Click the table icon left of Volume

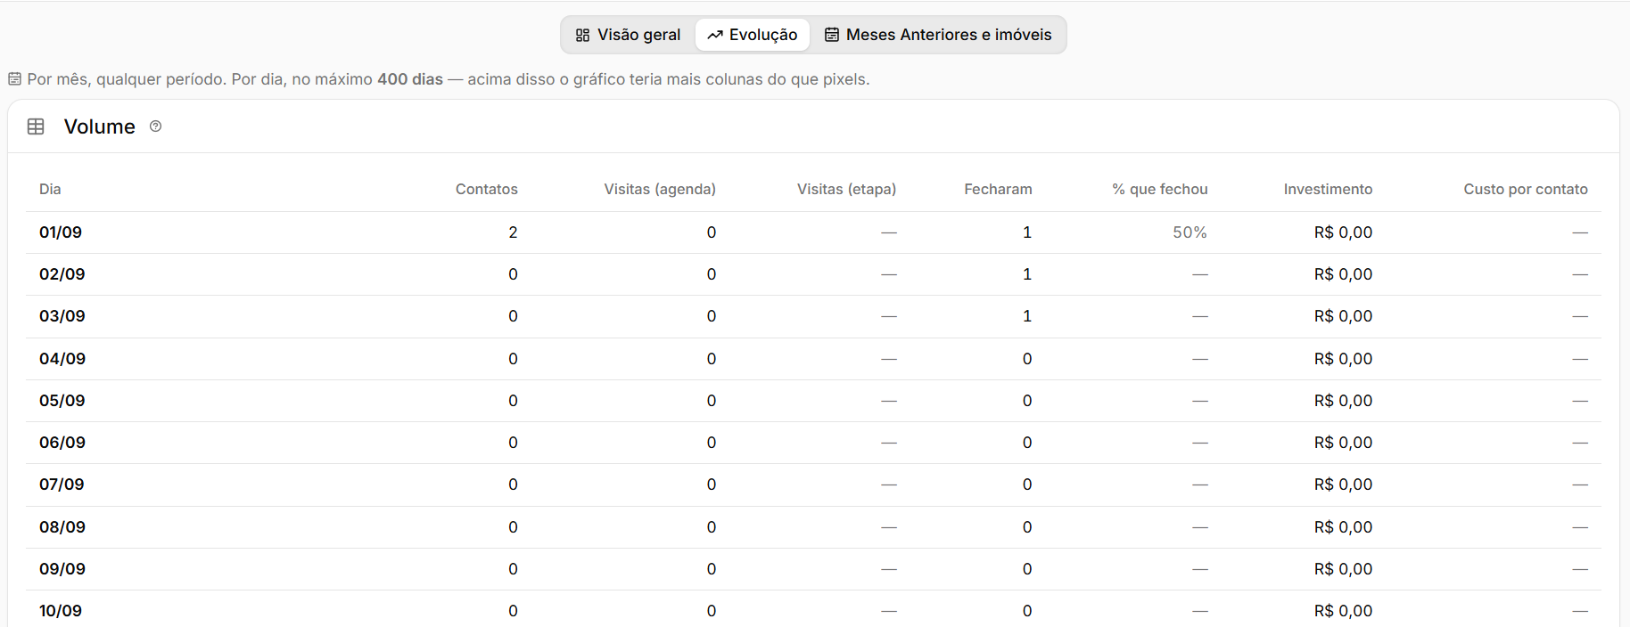[x=36, y=126]
